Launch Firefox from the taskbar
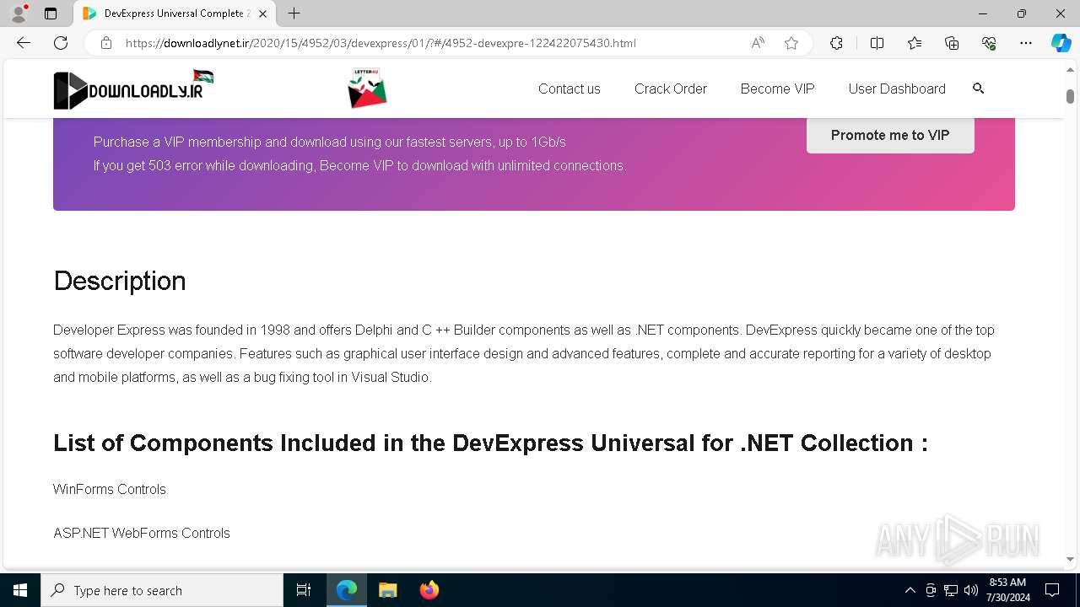This screenshot has width=1080, height=607. (429, 590)
